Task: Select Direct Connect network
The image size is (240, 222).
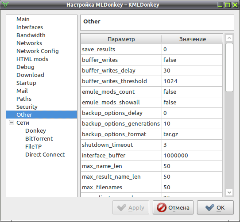Action: coord(45,154)
